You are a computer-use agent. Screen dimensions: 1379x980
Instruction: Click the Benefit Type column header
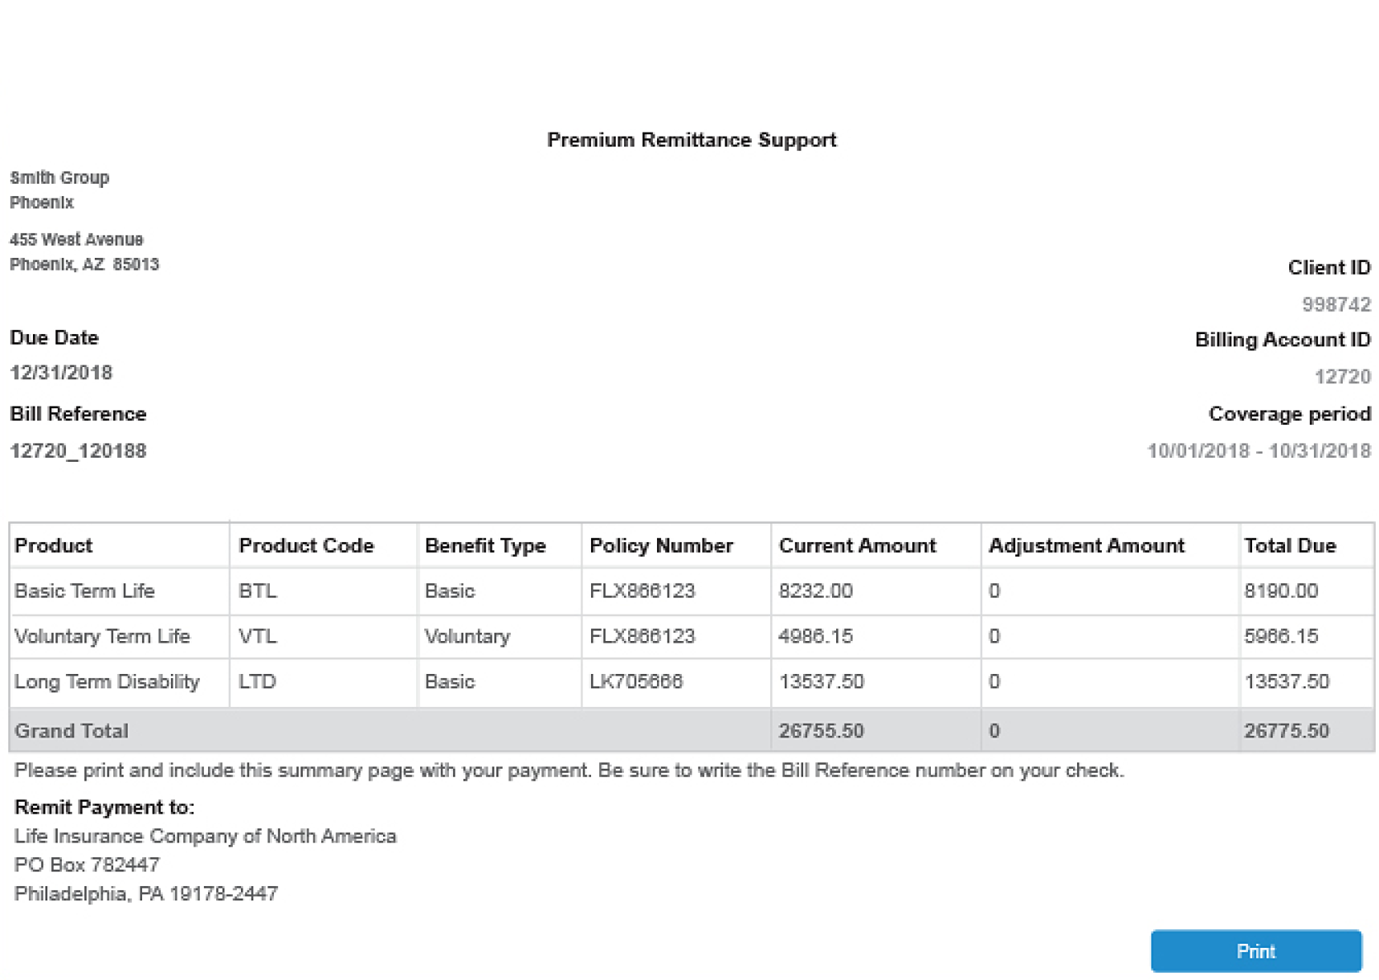click(x=485, y=545)
